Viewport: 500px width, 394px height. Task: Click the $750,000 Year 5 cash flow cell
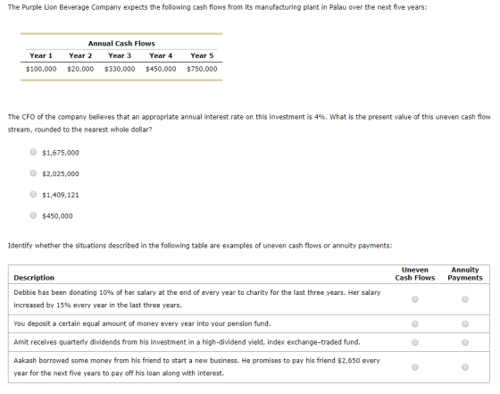click(202, 69)
